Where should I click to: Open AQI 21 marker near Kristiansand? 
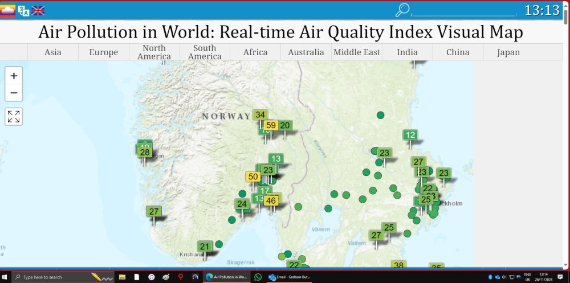(205, 247)
